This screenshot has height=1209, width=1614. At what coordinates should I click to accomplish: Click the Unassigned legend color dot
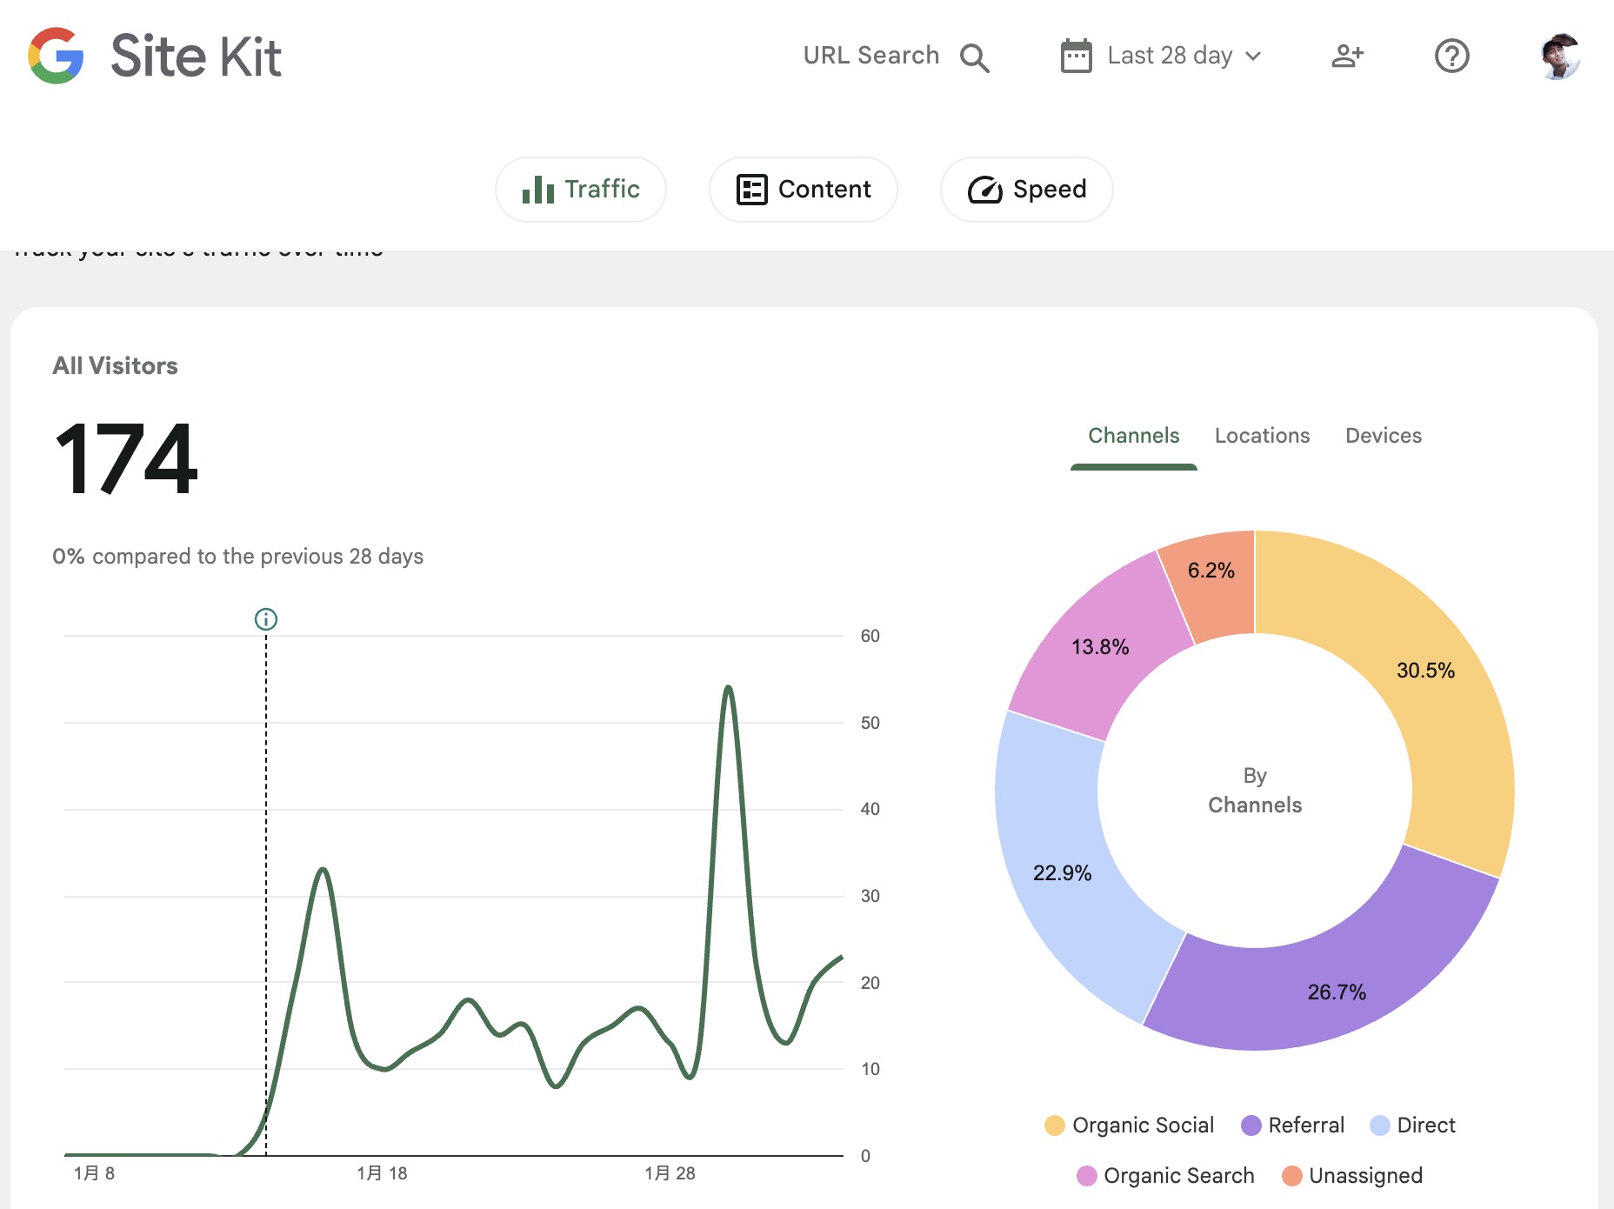(1292, 1176)
